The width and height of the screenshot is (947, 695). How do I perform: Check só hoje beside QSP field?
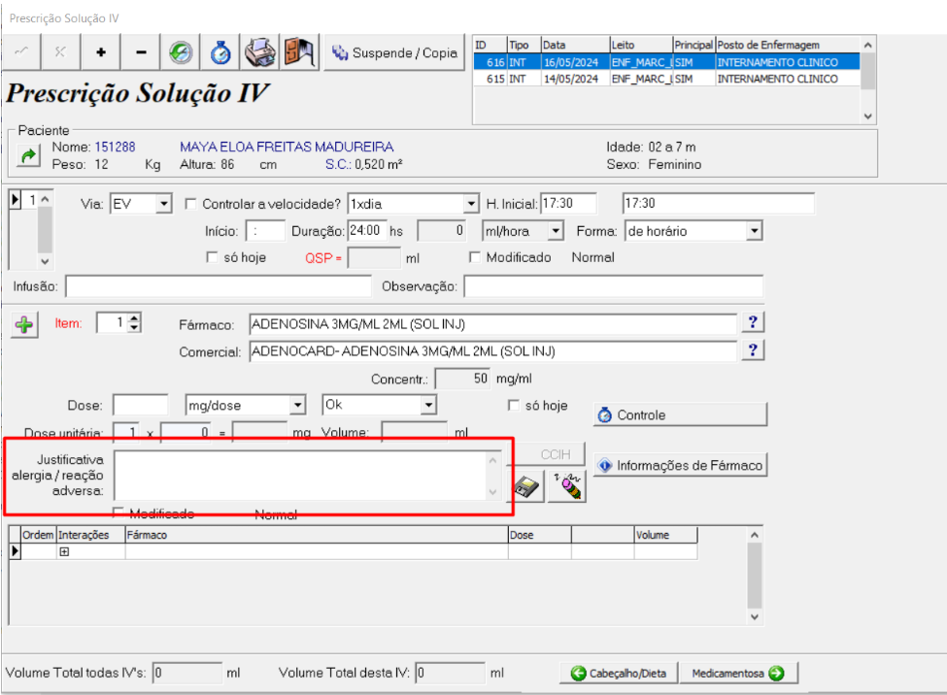pos(212,257)
